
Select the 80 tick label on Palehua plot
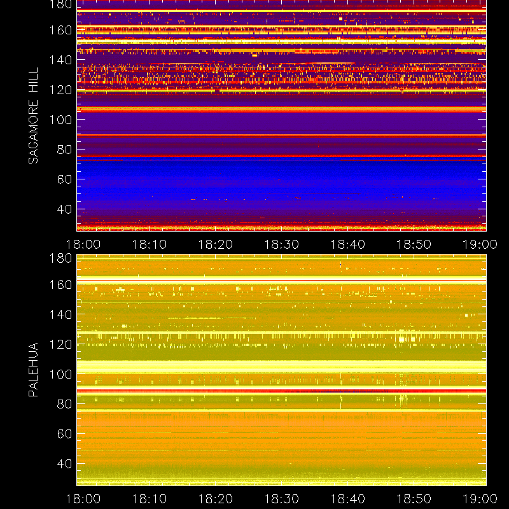click(64, 404)
